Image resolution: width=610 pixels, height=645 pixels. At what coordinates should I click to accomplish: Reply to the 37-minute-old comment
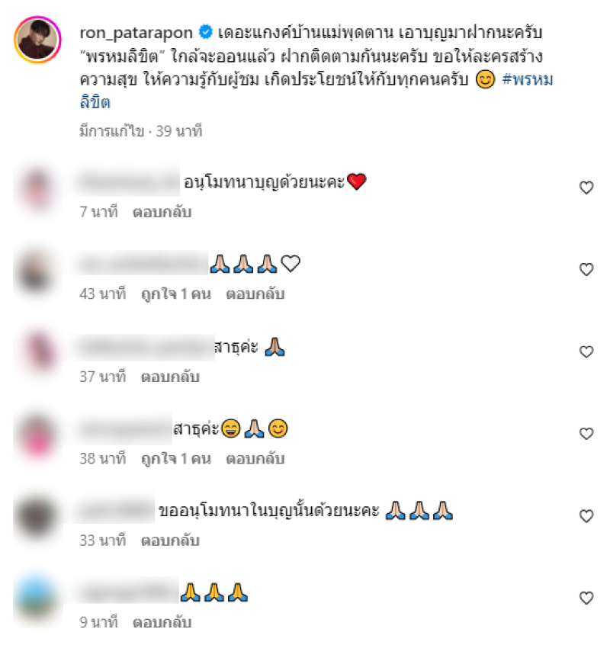tap(170, 377)
